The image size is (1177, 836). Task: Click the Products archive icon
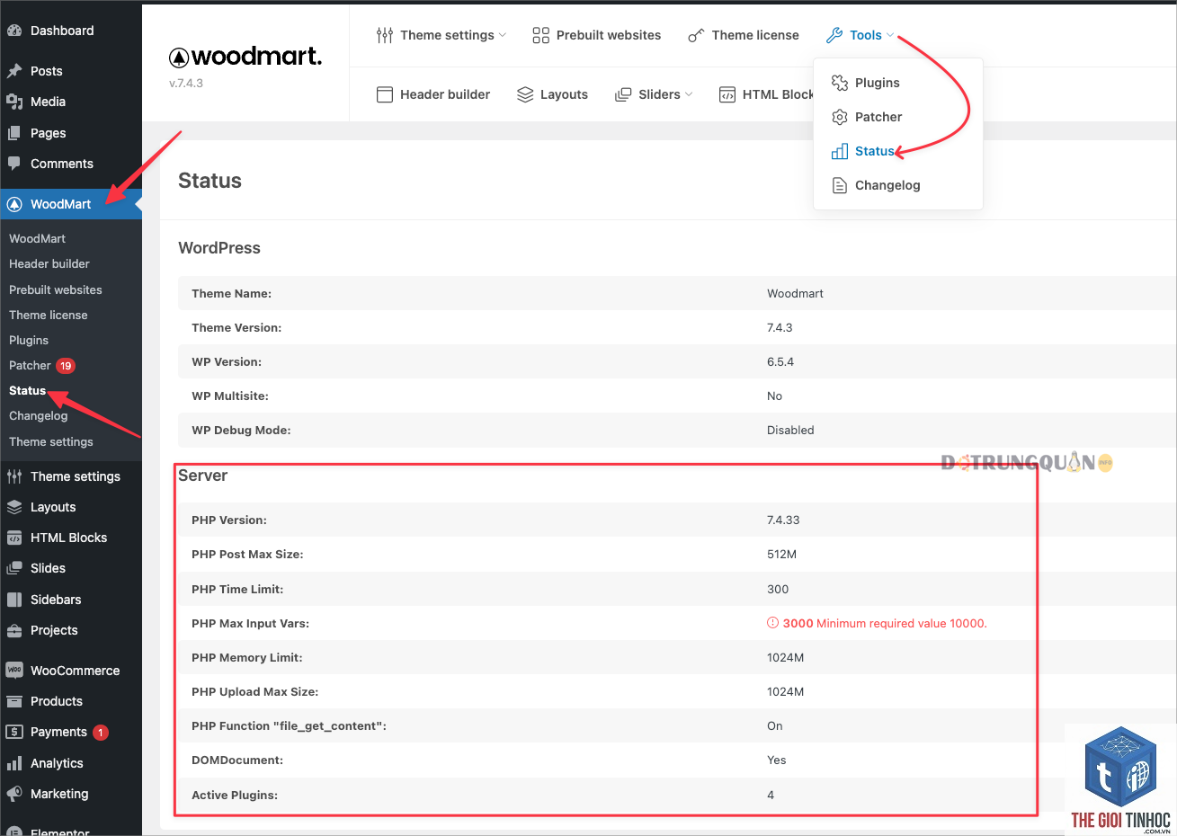pos(14,701)
